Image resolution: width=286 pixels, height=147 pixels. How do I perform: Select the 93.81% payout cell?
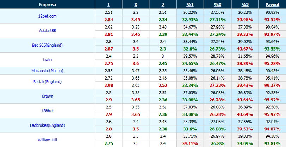pyautogui.click(x=272, y=143)
